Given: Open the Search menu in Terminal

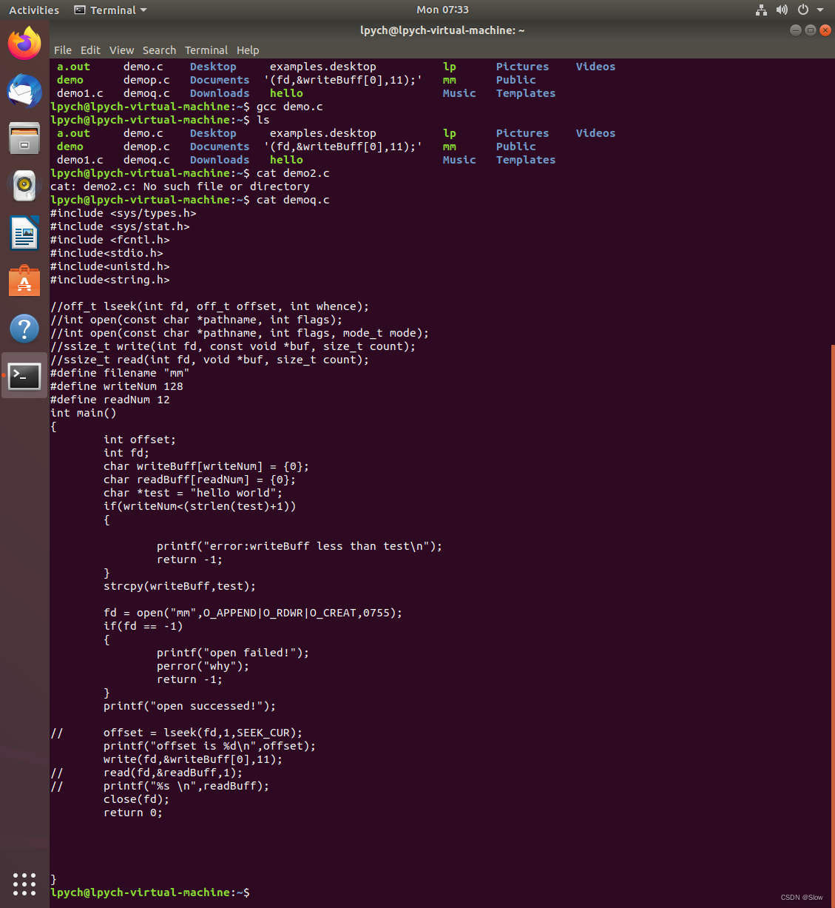Looking at the screenshot, I should pos(159,50).
